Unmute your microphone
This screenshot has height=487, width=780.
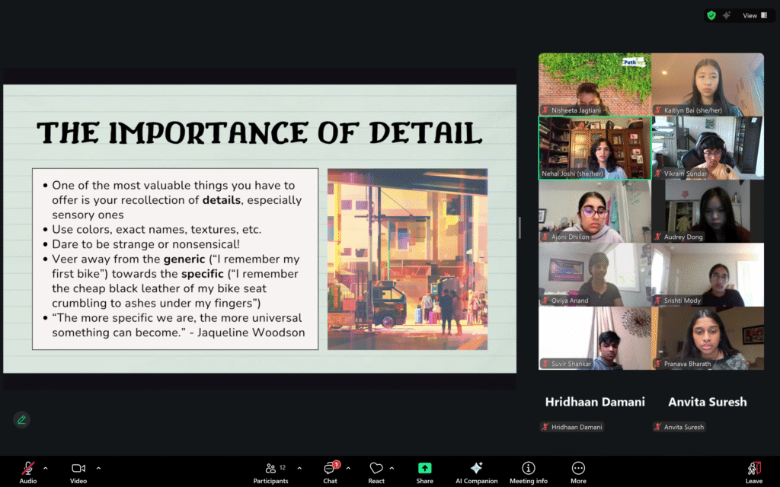[x=27, y=468]
